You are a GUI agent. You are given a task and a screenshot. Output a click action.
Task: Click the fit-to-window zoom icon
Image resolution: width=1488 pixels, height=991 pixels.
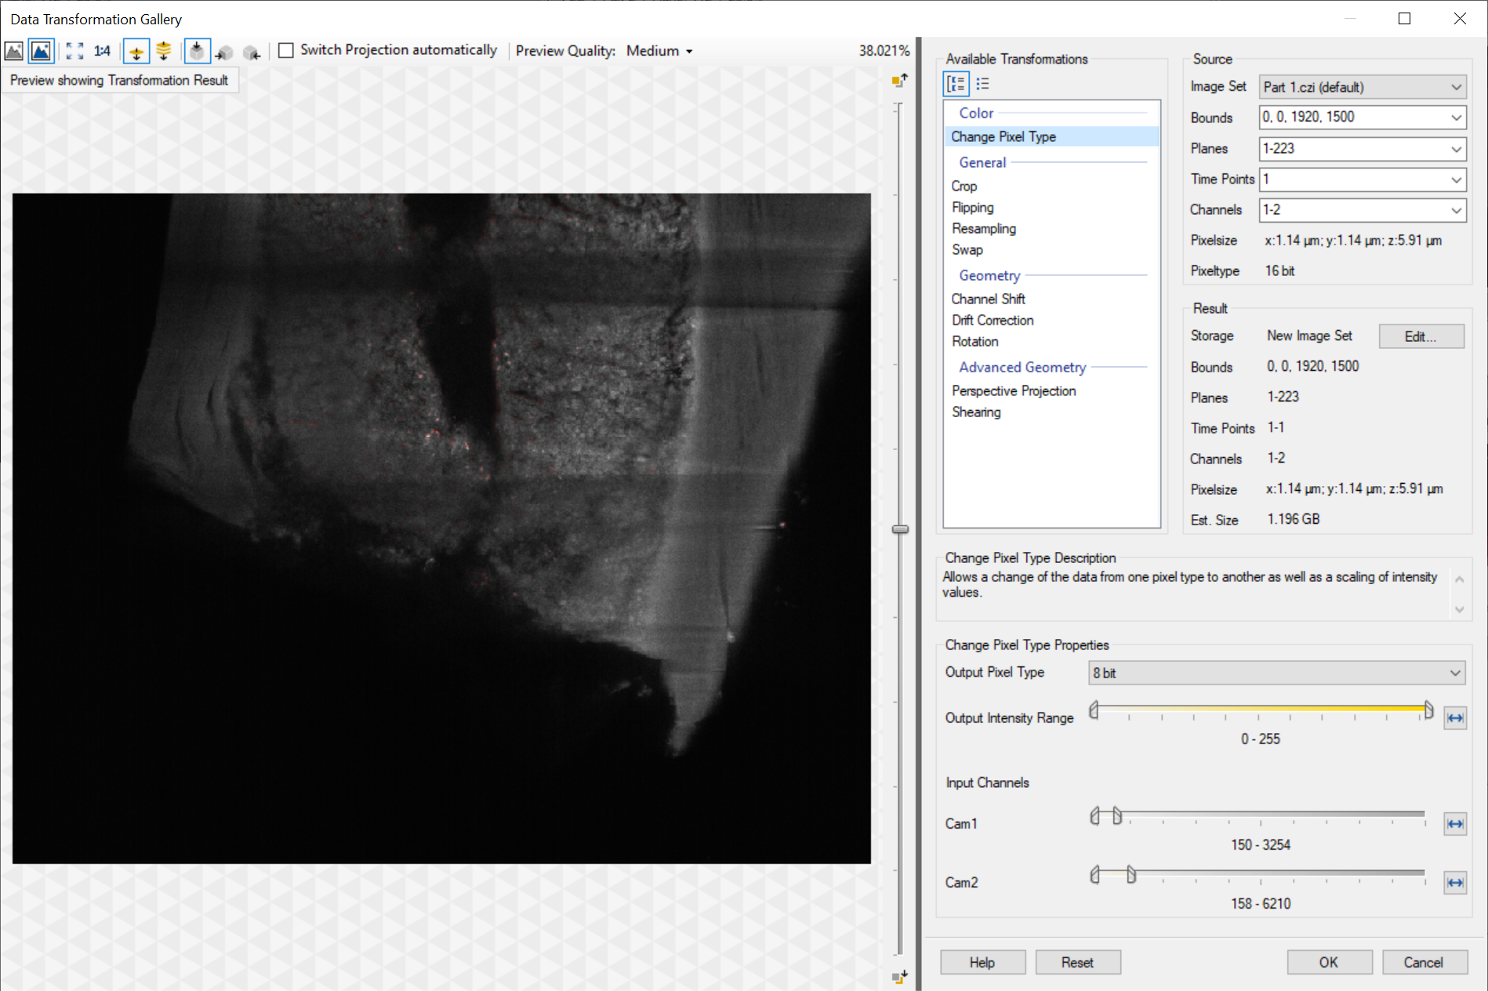(x=74, y=52)
